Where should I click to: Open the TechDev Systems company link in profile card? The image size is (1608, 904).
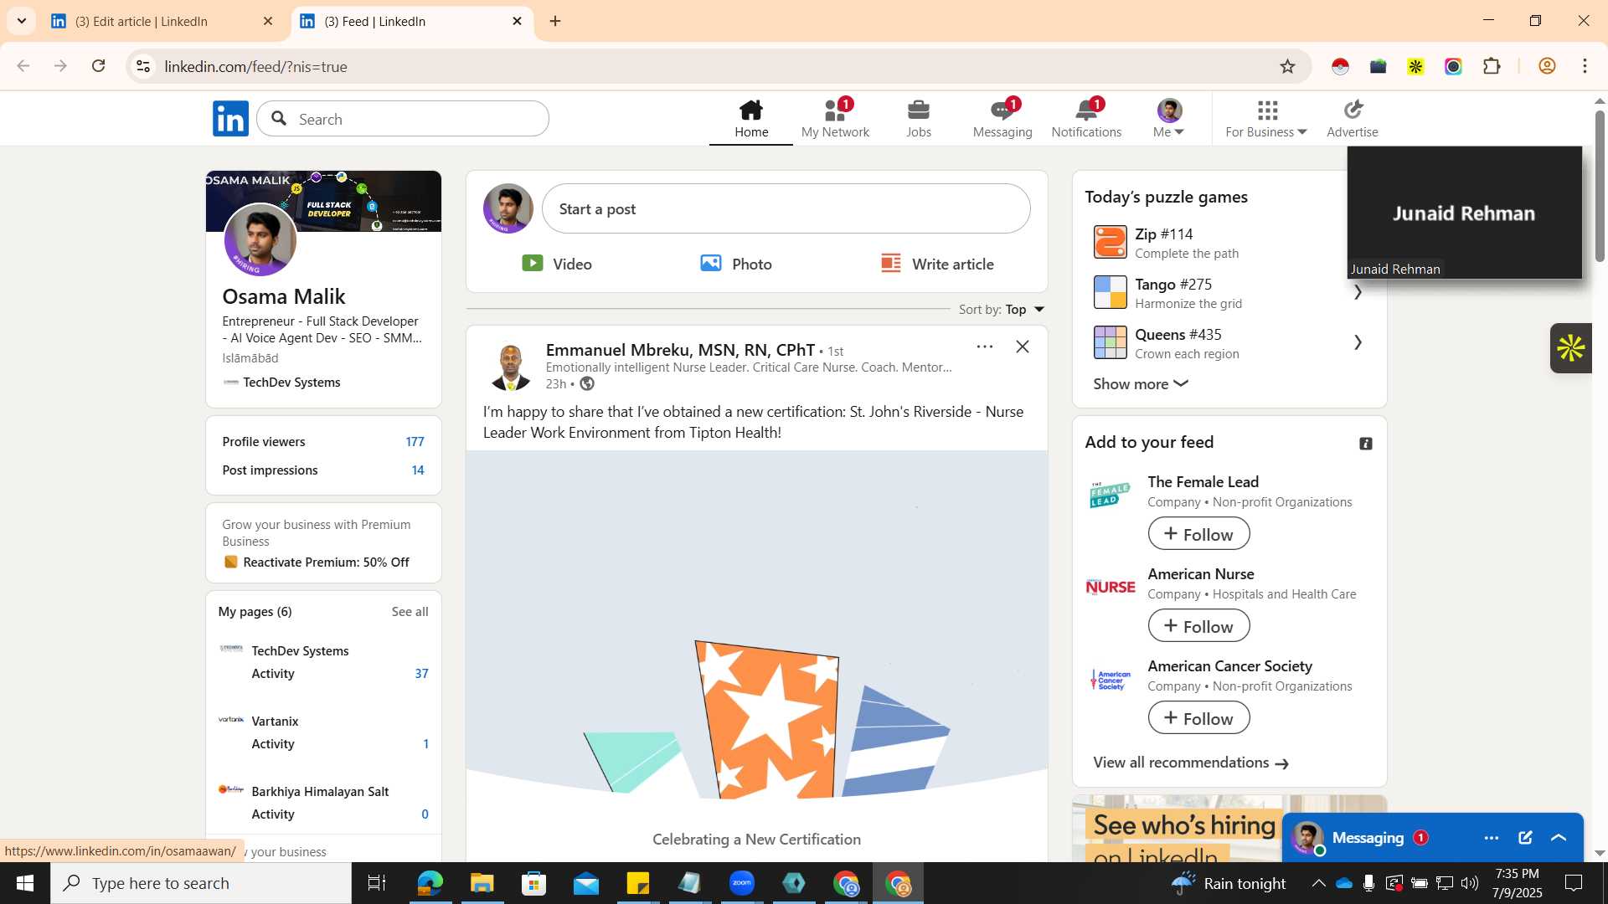(x=281, y=383)
